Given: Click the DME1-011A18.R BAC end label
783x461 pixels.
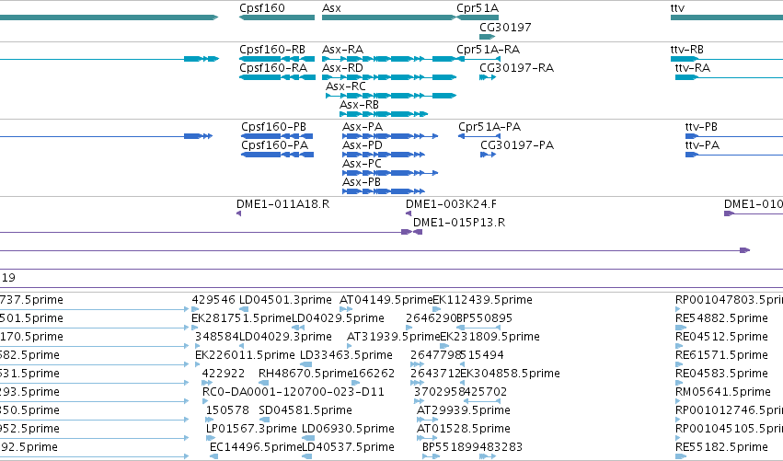Looking at the screenshot, I should (x=282, y=204).
